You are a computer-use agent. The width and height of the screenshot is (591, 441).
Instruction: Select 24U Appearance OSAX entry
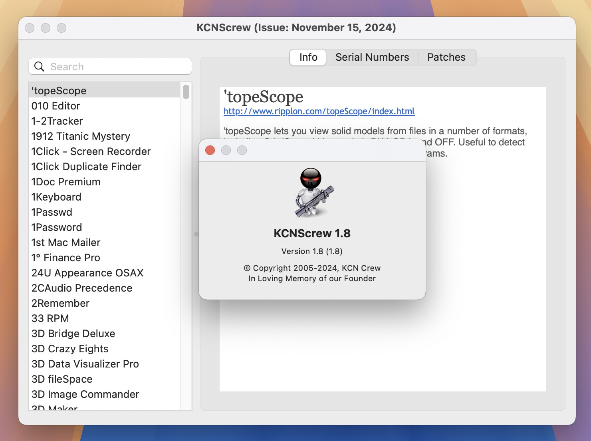[105, 273]
